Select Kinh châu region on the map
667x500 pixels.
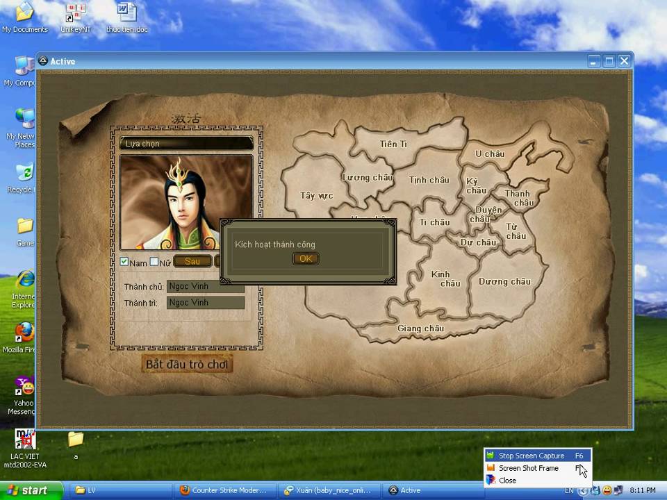445,278
